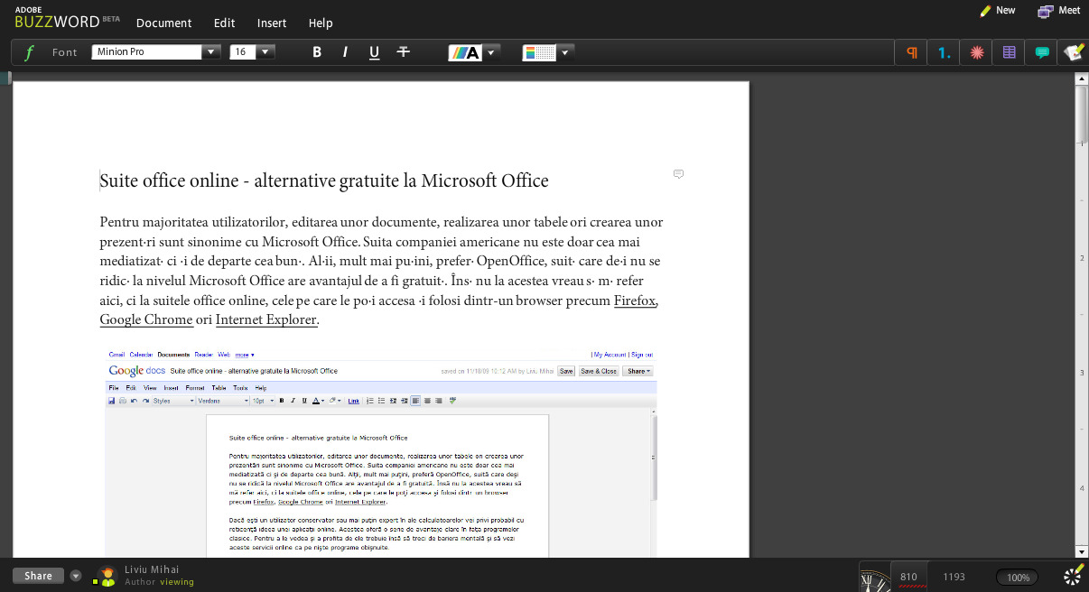Toggle italic formatting

pyautogui.click(x=345, y=52)
